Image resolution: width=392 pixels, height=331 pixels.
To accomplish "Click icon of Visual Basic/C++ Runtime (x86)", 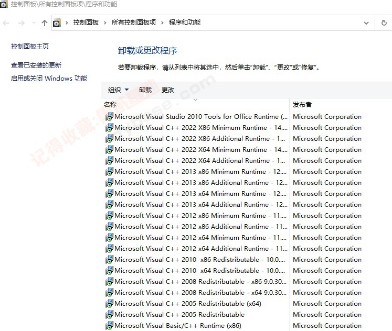I will coord(109,325).
